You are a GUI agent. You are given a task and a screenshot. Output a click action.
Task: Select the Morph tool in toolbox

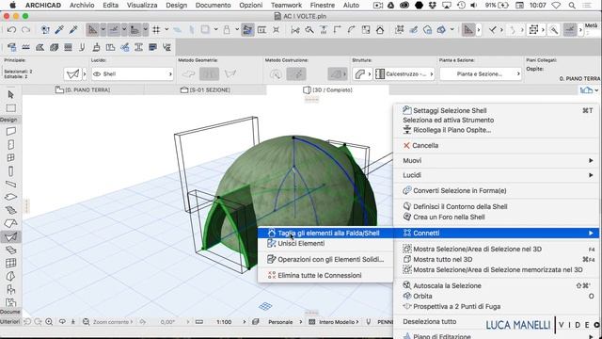pos(10,276)
